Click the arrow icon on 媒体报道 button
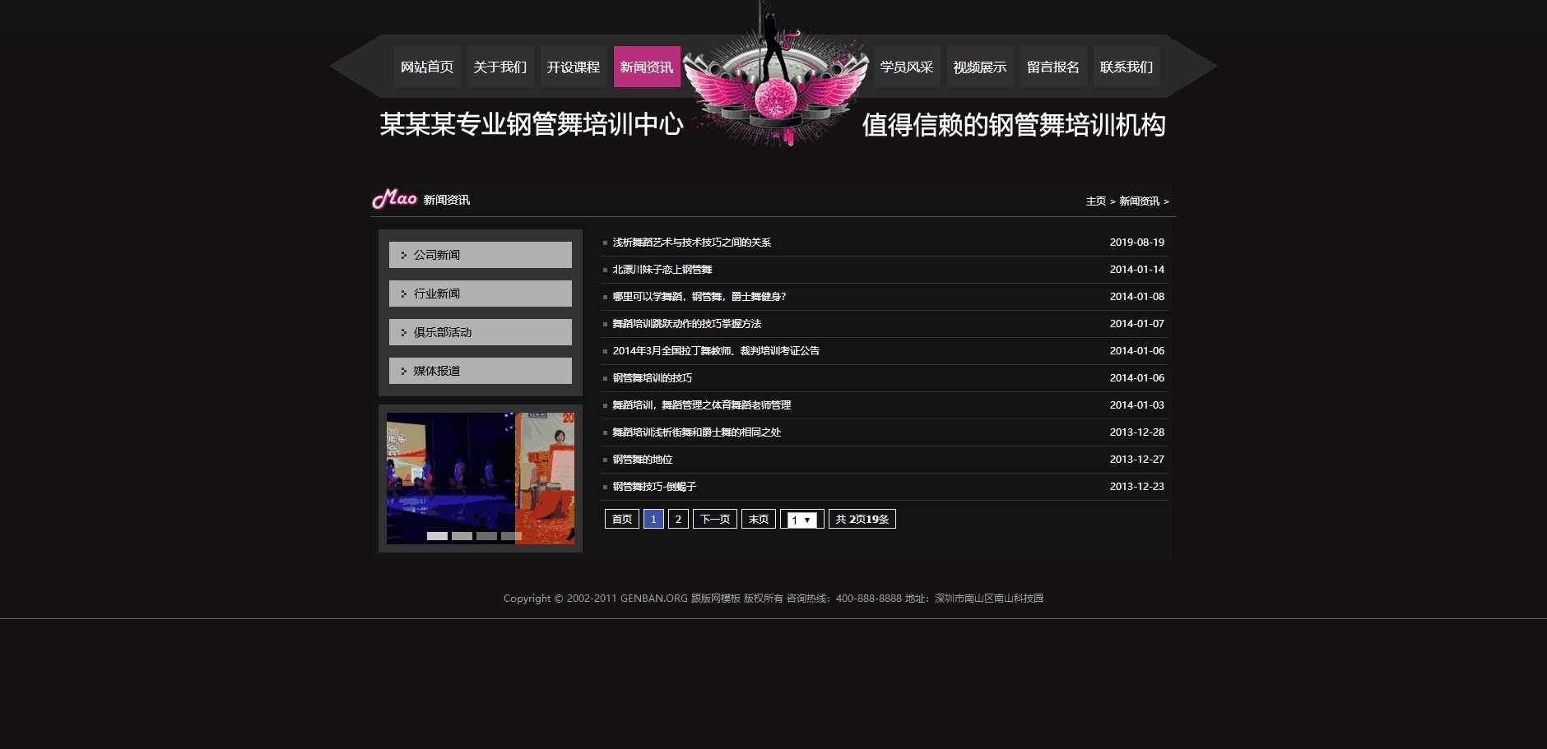Viewport: 1547px width, 749px height. (x=403, y=370)
